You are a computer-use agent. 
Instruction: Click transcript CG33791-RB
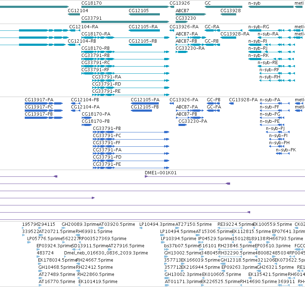(125, 59)
